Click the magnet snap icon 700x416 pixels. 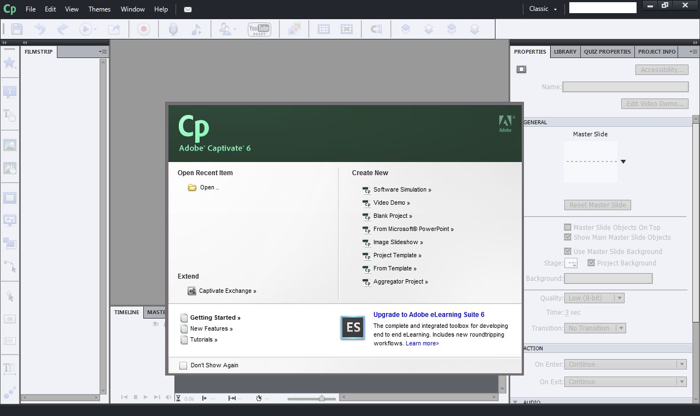point(376,29)
